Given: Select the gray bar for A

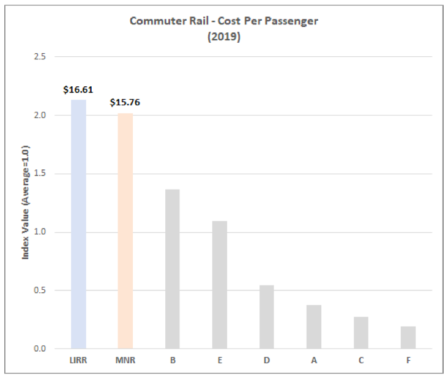Looking at the screenshot, I should click(x=314, y=327).
